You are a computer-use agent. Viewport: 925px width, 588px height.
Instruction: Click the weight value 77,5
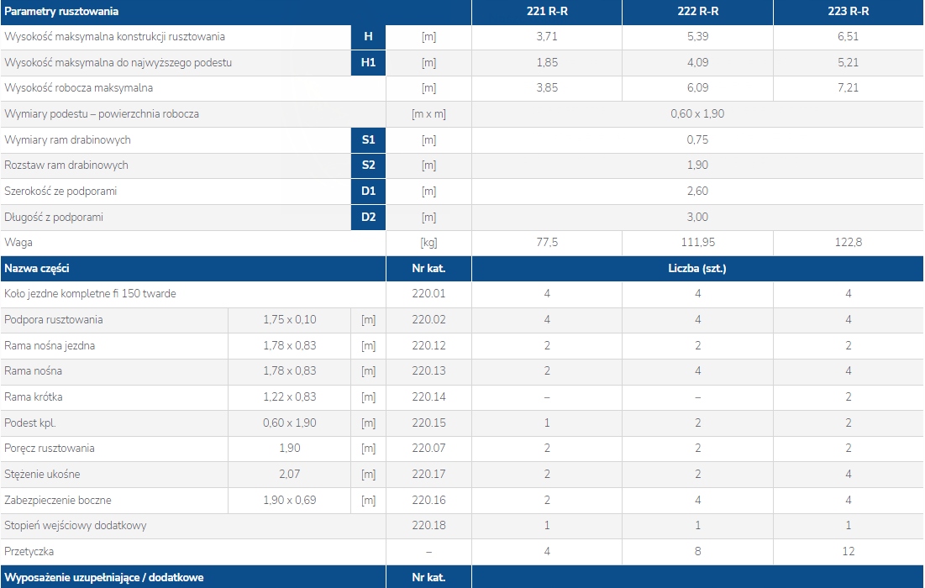(547, 243)
